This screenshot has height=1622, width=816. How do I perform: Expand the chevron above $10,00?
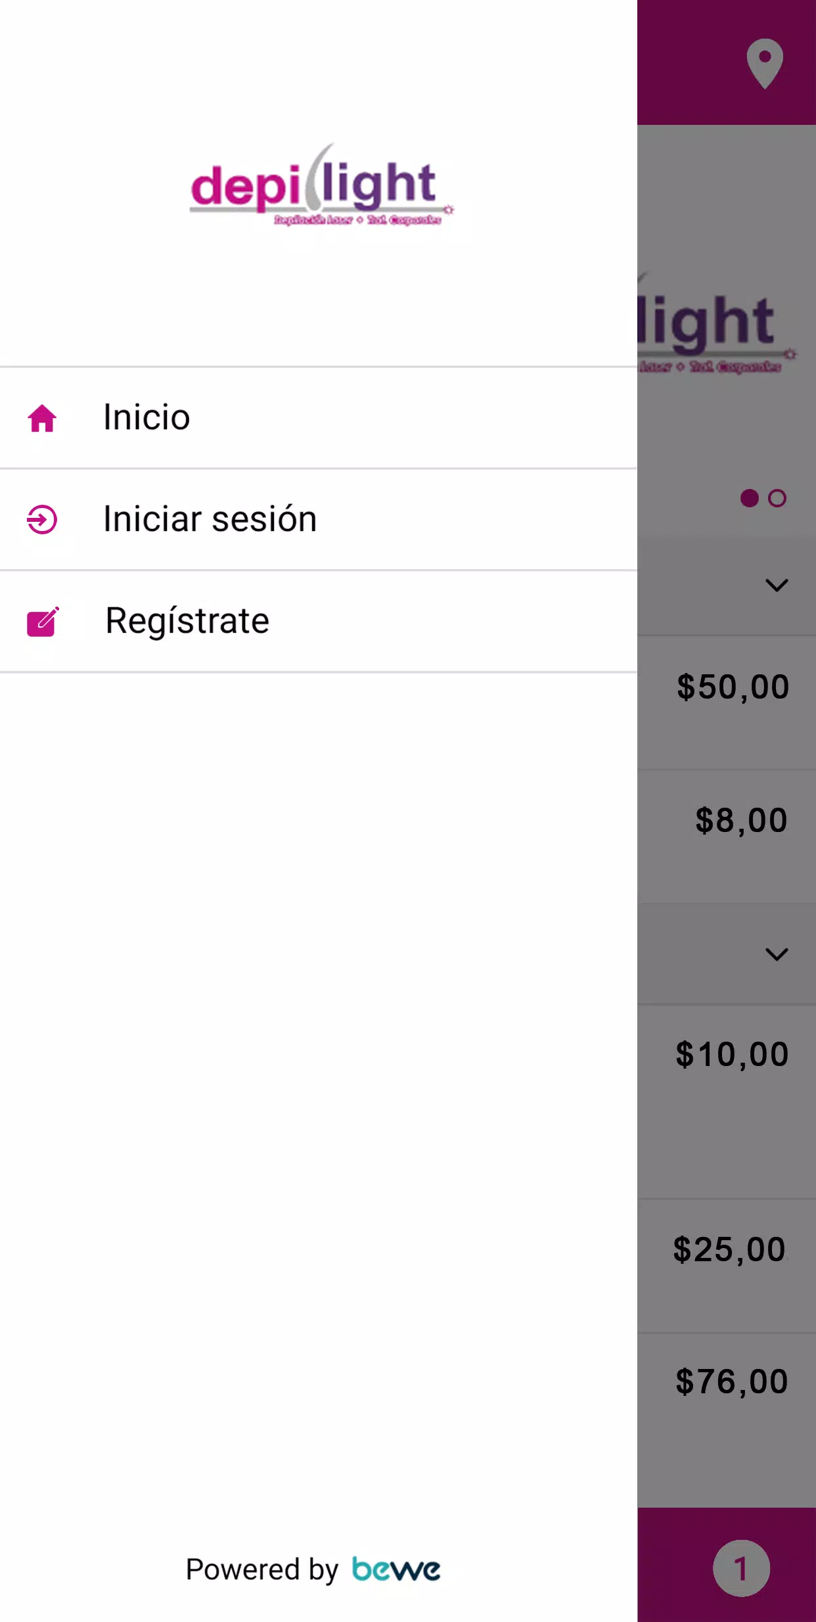click(x=777, y=954)
